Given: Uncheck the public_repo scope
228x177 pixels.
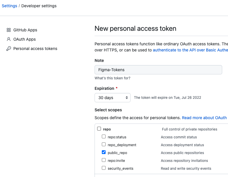Looking at the screenshot, I should 104,152.
